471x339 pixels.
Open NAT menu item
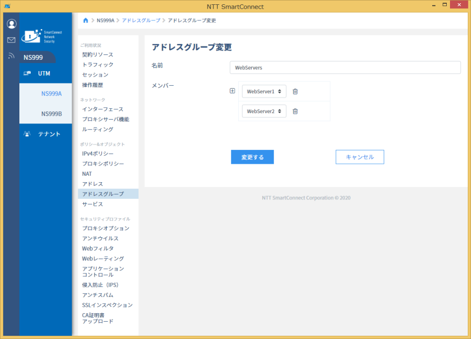[x=87, y=174]
